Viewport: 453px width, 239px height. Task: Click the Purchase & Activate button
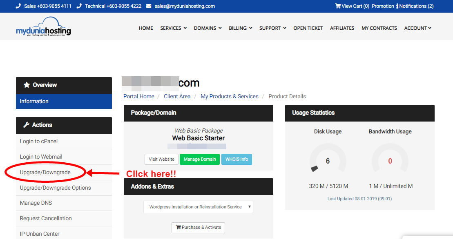pyautogui.click(x=198, y=227)
